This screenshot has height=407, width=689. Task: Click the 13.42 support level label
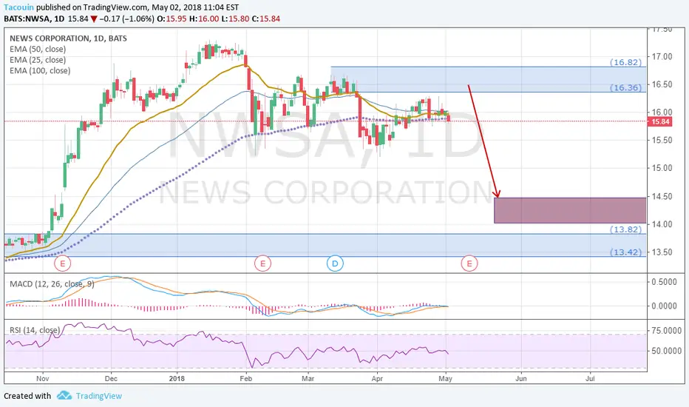tap(625, 252)
